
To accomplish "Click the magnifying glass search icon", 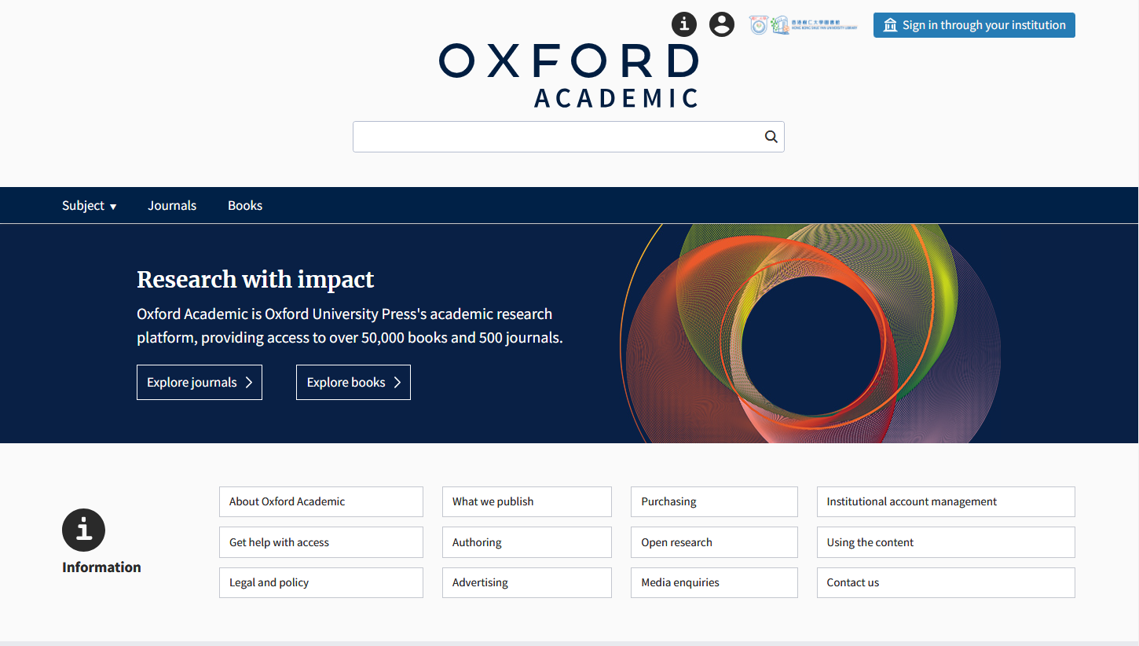I will click(x=771, y=137).
